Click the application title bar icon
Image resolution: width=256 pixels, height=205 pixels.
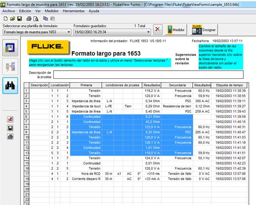(x=3, y=5)
